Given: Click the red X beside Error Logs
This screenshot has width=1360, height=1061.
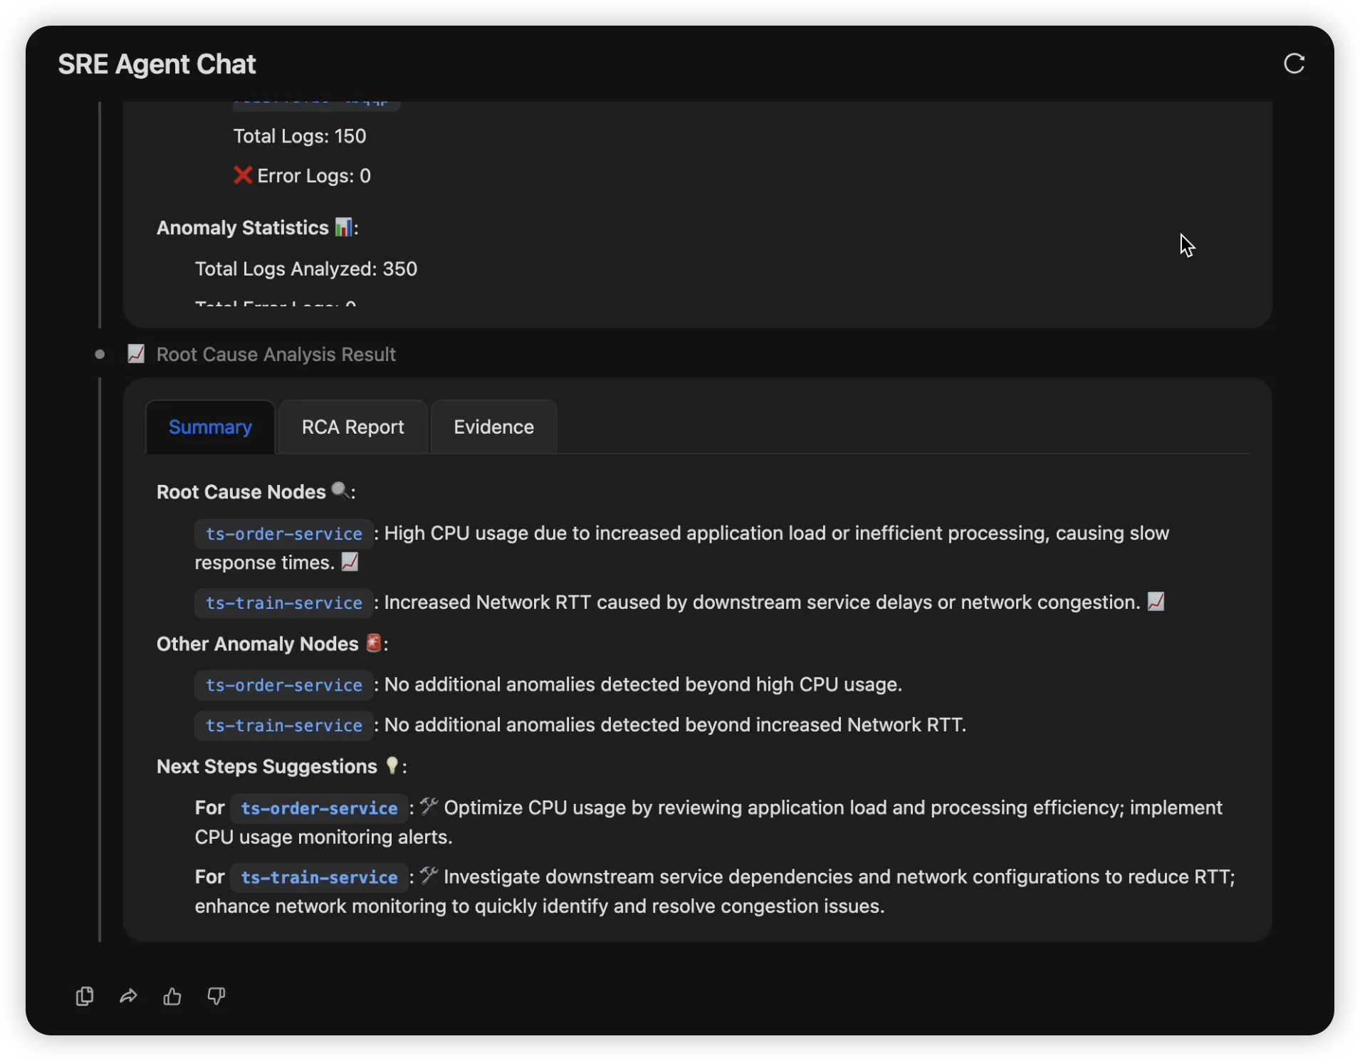Looking at the screenshot, I should click(x=243, y=175).
